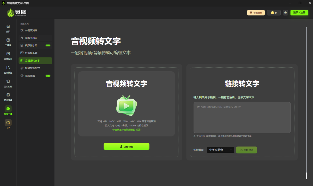Click the subtitle 一键将视频/音频转成可编辑文本

click(x=101, y=53)
